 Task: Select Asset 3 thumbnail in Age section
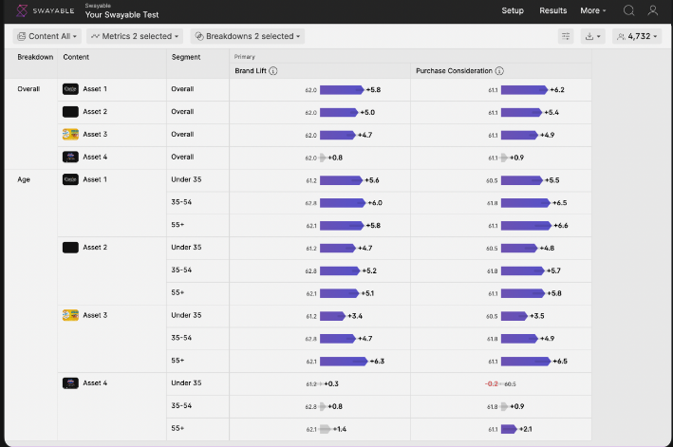pyautogui.click(x=70, y=315)
